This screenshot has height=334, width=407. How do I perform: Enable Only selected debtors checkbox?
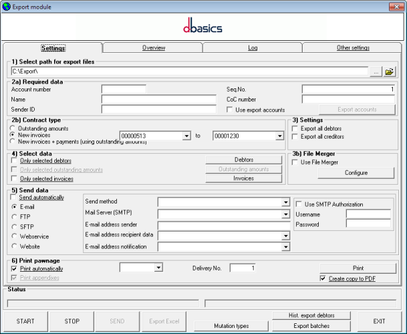coord(14,161)
